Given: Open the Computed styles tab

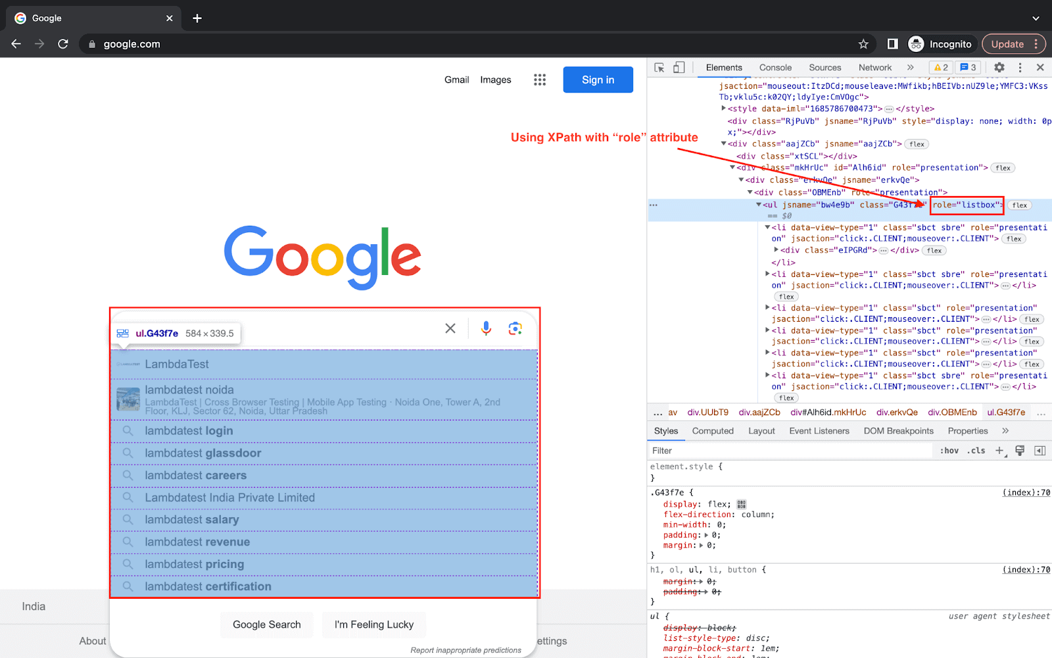Looking at the screenshot, I should pos(713,431).
